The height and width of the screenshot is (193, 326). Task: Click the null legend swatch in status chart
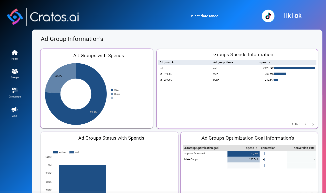tap(72, 152)
